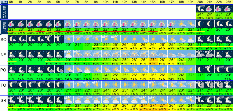
Task: Click the 12h hour column header
Action: coord(125,2)
